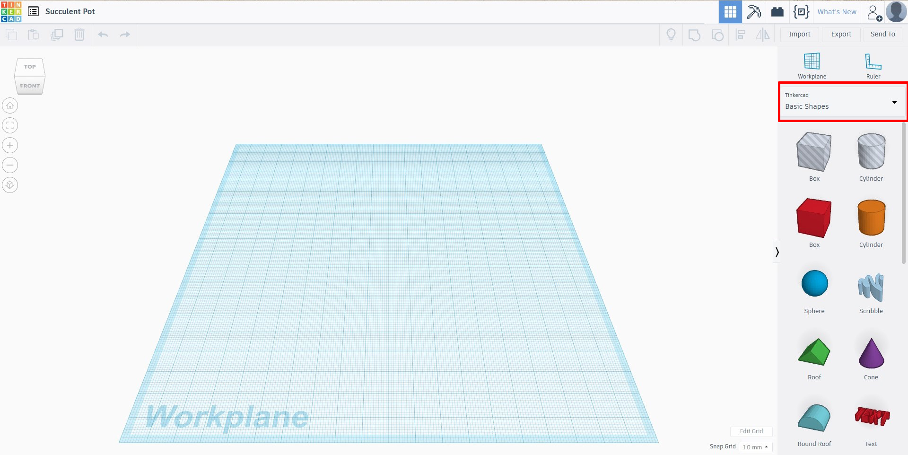Undo the last action
This screenshot has height=455, width=908.
click(x=103, y=35)
